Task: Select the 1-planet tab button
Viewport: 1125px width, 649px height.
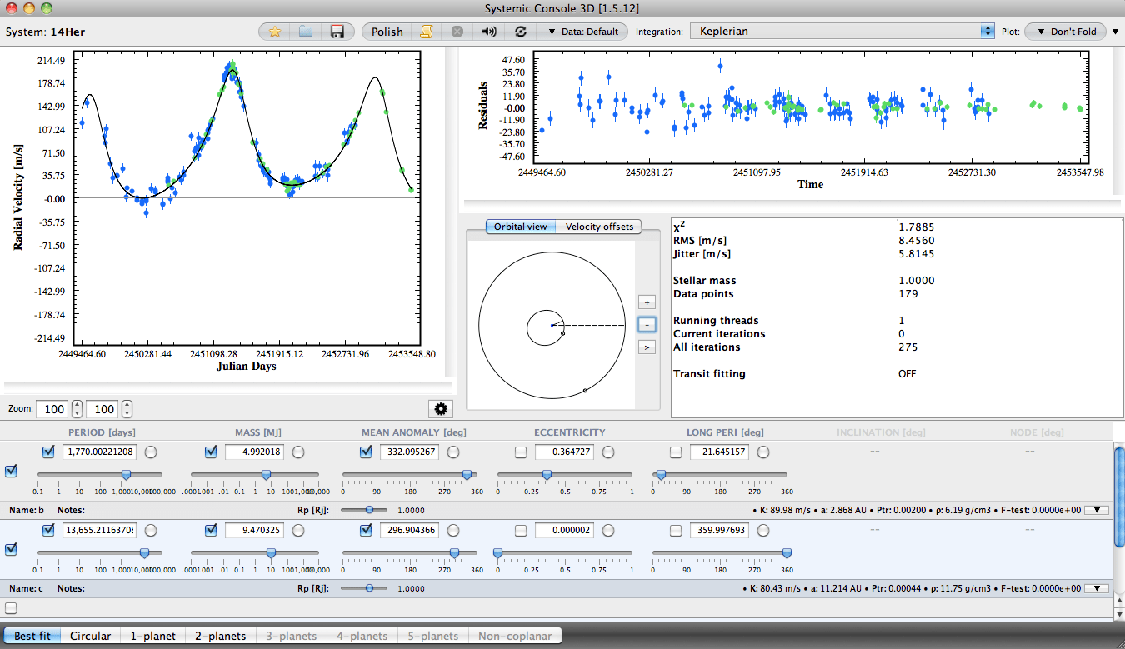Action: (x=152, y=636)
